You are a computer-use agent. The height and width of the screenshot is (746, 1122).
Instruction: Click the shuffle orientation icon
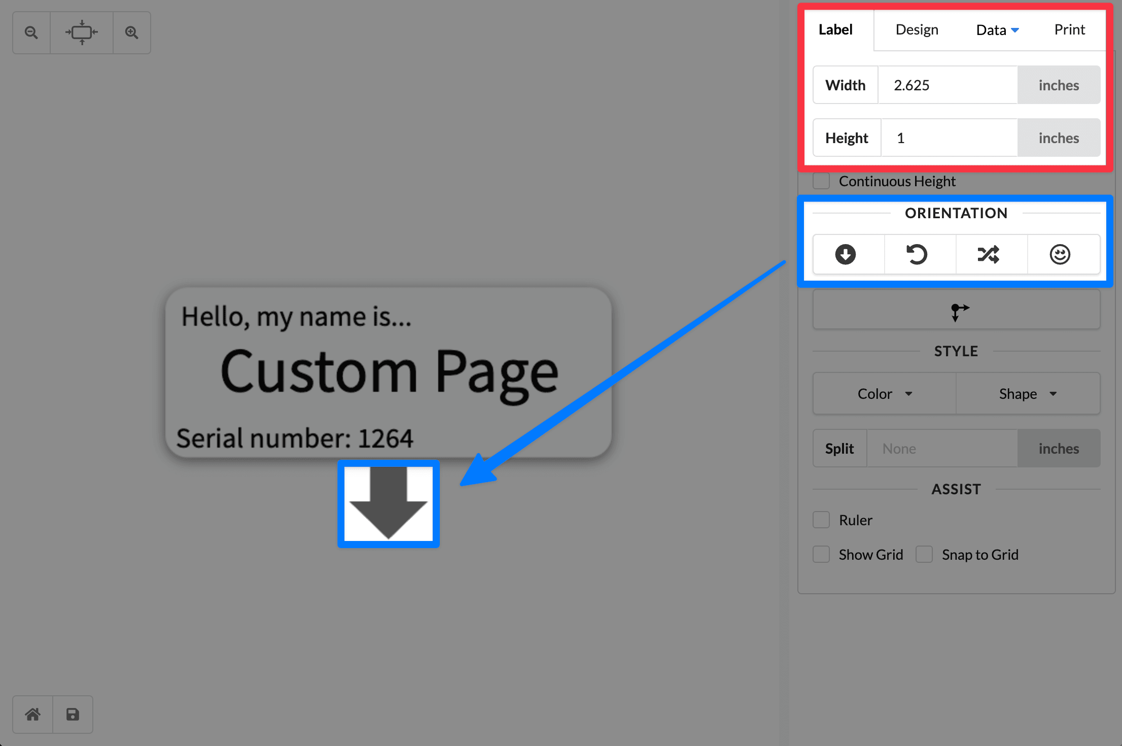coord(989,254)
